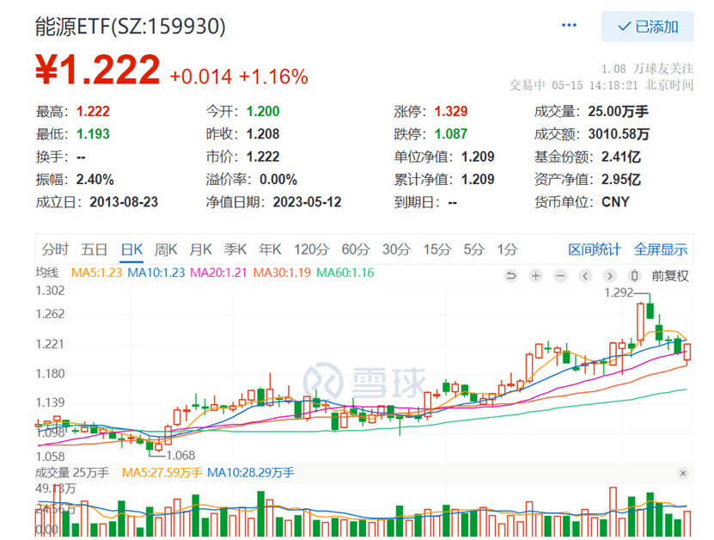Collapse the 成交量 volume panel with the X icon
Viewport: 714px width, 540px height.
tap(684, 473)
